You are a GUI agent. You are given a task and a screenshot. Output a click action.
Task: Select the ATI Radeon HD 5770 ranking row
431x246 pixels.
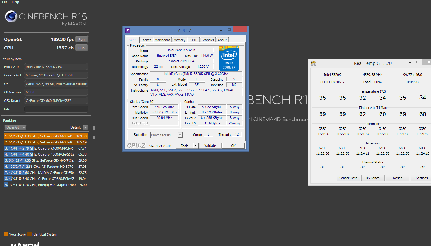point(46,167)
